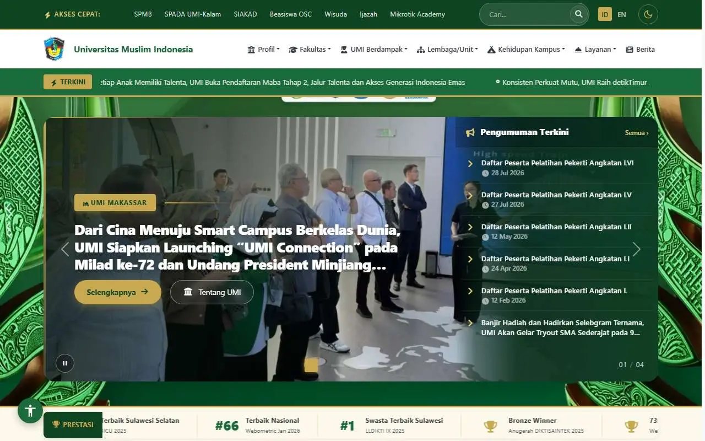705x441 pixels.
Task: Open announcement Pekerti Angkatan LVI
Action: click(x=557, y=163)
